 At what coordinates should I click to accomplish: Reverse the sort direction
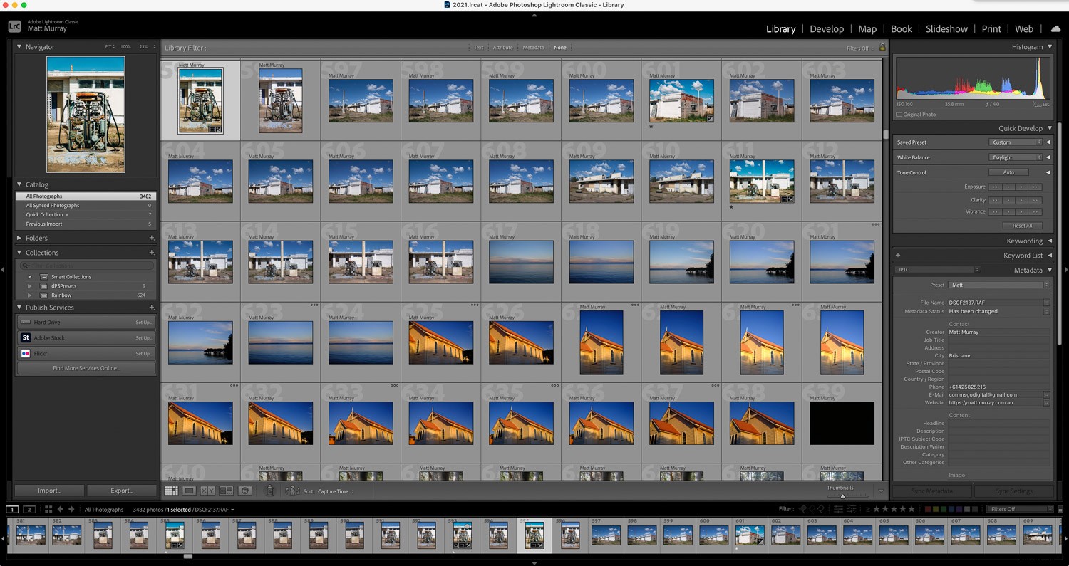point(291,491)
